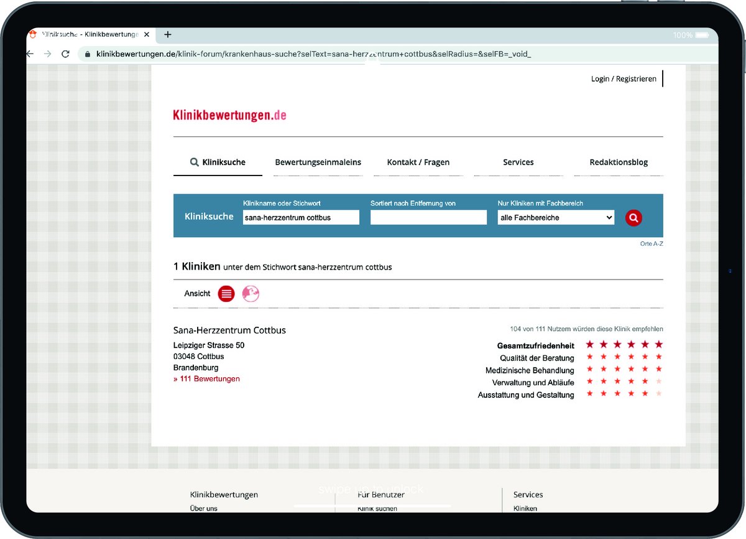The width and height of the screenshot is (746, 539).
Task: Go back to previous page
Action: 30,54
